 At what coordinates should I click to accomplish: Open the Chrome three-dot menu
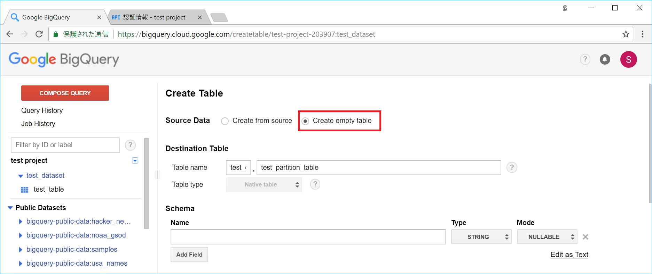643,34
